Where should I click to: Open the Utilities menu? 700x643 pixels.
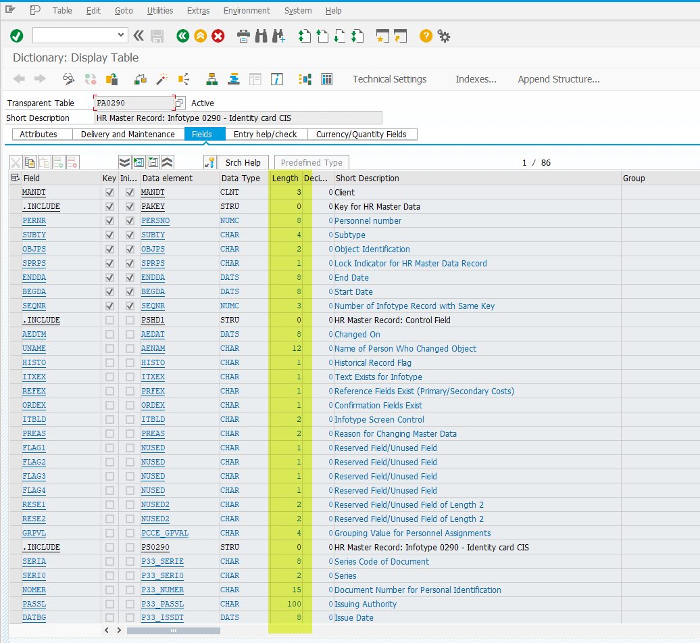[x=160, y=10]
